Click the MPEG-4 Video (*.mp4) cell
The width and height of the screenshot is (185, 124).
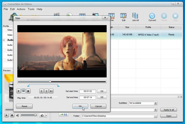[148, 35]
